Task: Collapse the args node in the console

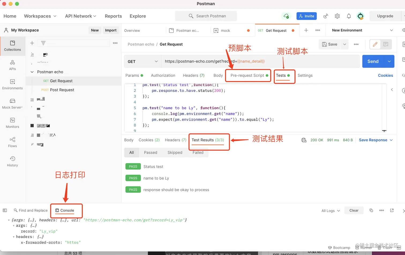Action: [14, 226]
